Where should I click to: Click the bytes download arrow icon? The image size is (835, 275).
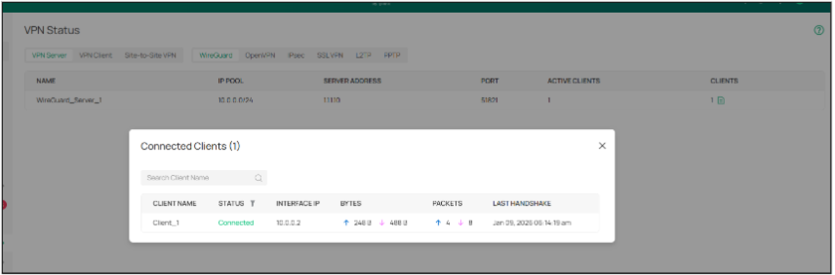(381, 223)
